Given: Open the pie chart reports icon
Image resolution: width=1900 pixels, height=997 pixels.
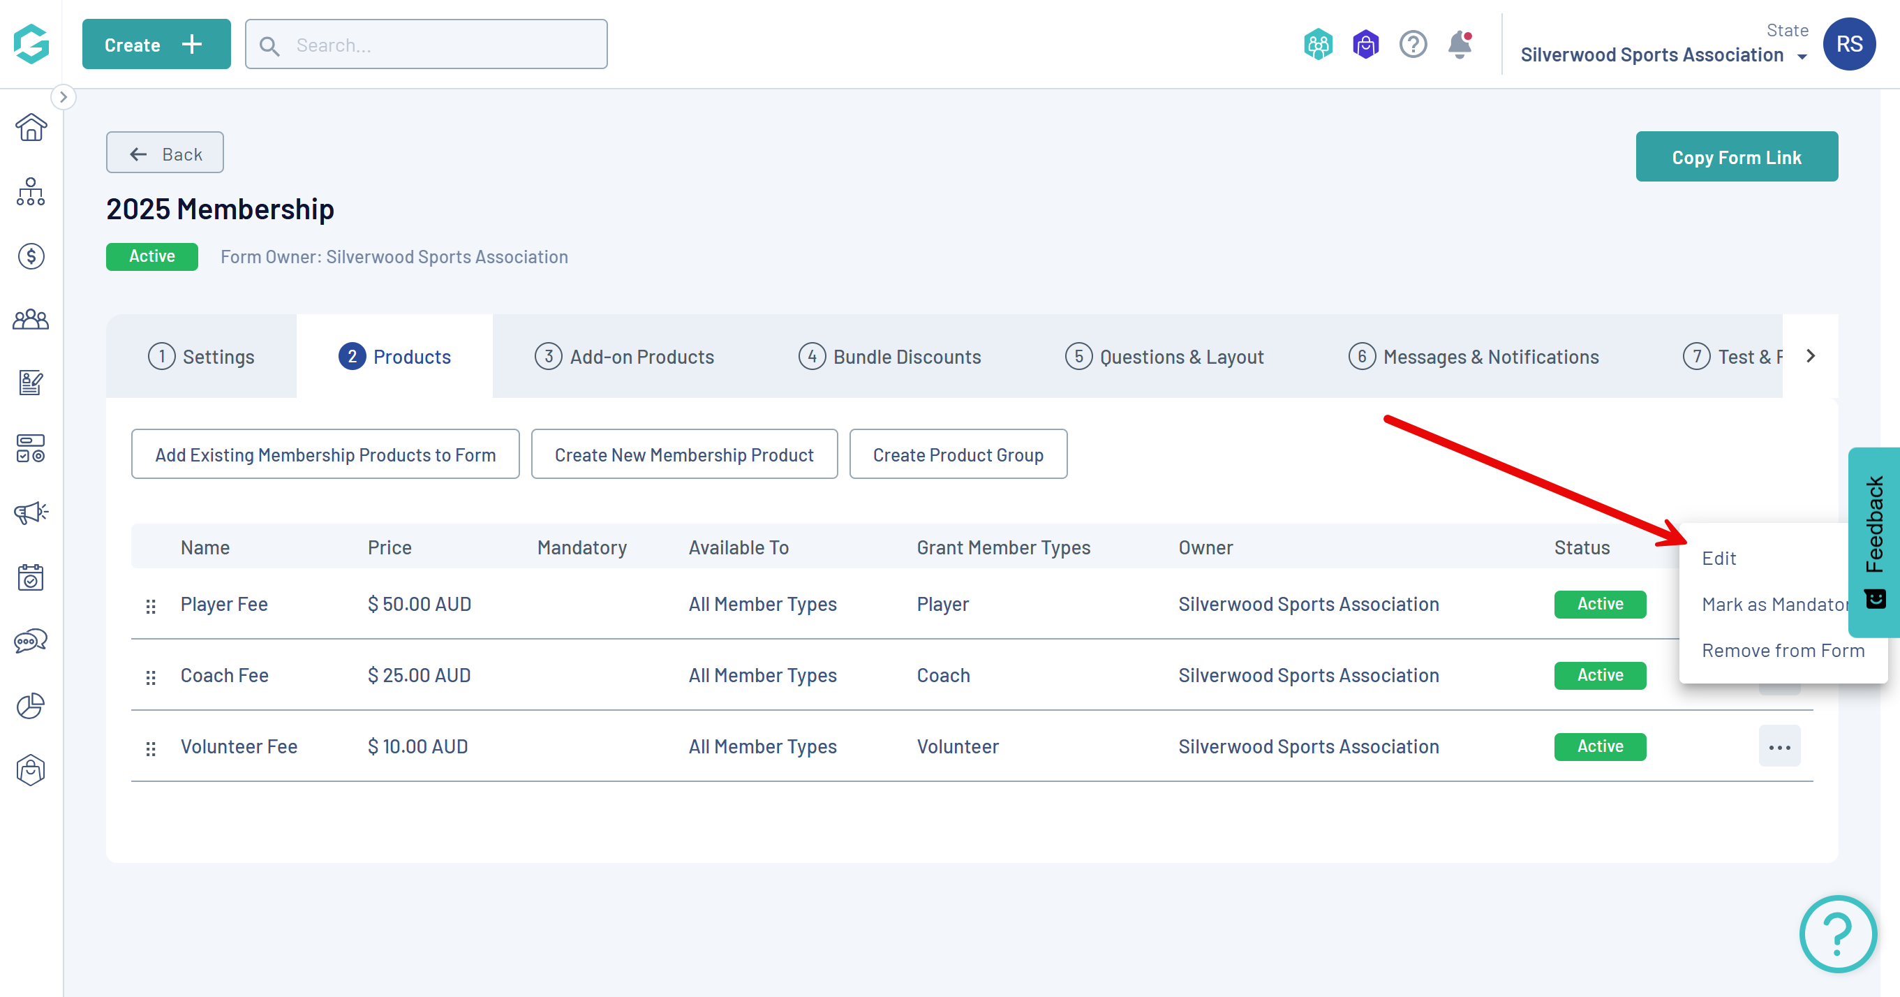Looking at the screenshot, I should 31,705.
